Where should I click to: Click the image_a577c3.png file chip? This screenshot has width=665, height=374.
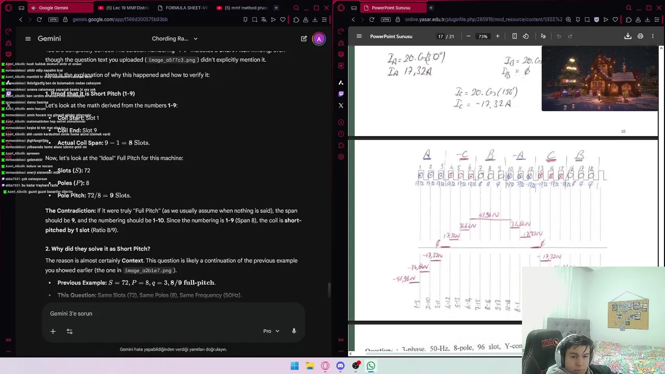(x=171, y=60)
